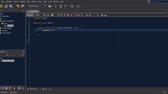Open the Run menu
Image resolution: width=168 pixels, height=94 pixels.
pyautogui.click(x=29, y=2)
